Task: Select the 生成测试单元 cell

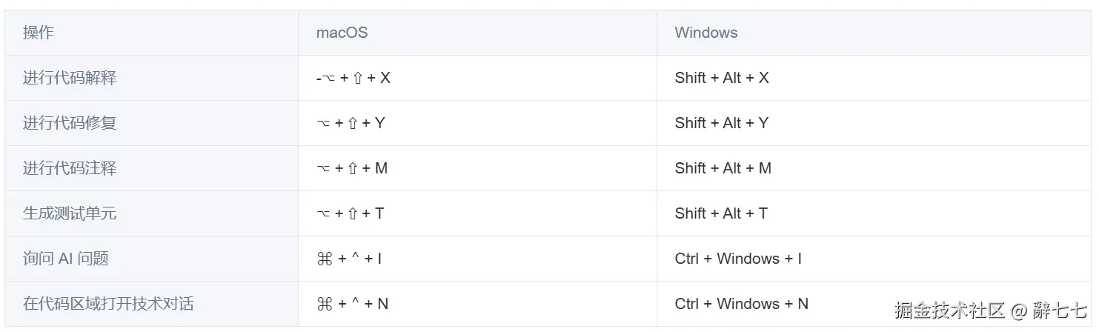Action: (x=70, y=213)
